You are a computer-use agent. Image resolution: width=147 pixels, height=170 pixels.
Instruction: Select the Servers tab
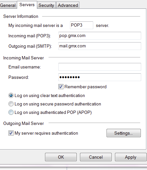pyautogui.click(x=27, y=5)
